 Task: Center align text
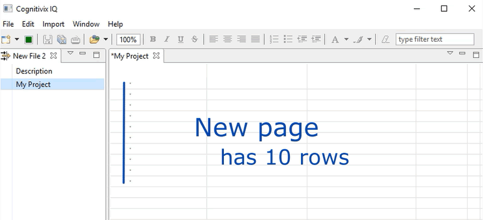tap(227, 40)
